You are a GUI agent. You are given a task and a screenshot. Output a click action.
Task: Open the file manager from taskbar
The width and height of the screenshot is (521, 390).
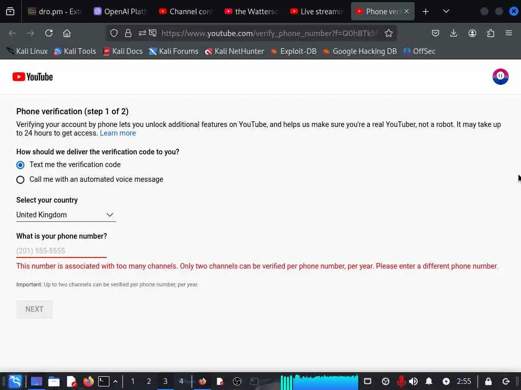click(x=54, y=381)
